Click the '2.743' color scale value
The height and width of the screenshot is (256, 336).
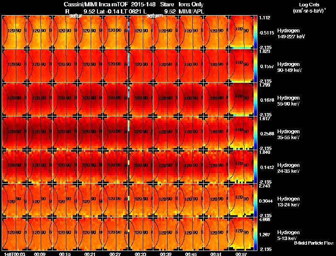265,186
